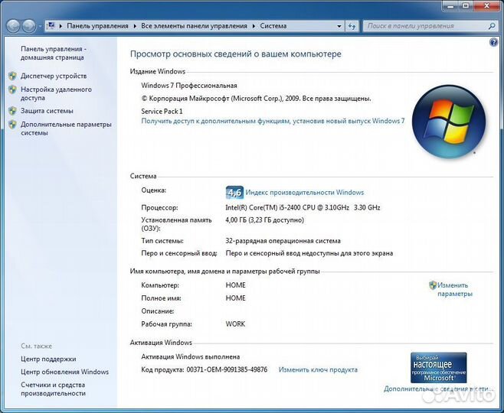Maximize the System window
This screenshot has width=504, height=413.
pyautogui.click(x=465, y=5)
